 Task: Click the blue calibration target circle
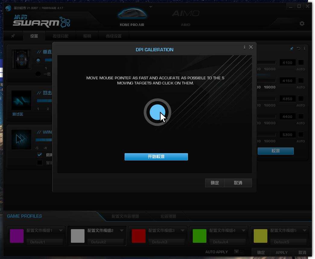157,112
